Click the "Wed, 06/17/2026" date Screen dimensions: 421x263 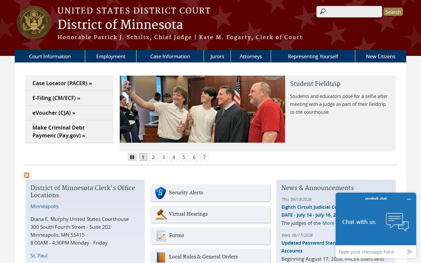tap(297, 235)
